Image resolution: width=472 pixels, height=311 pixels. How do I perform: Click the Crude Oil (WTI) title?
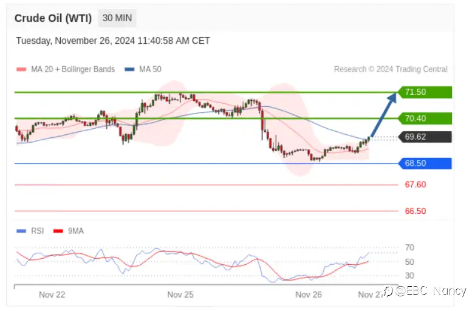(53, 18)
